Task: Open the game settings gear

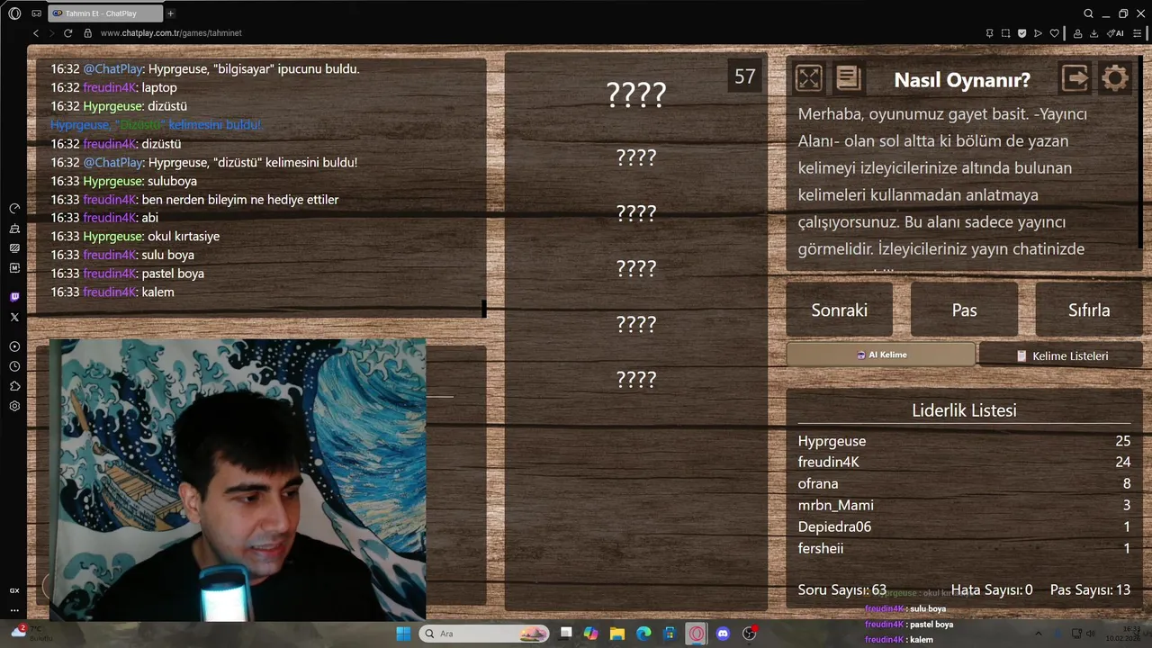Action: coord(1114,78)
